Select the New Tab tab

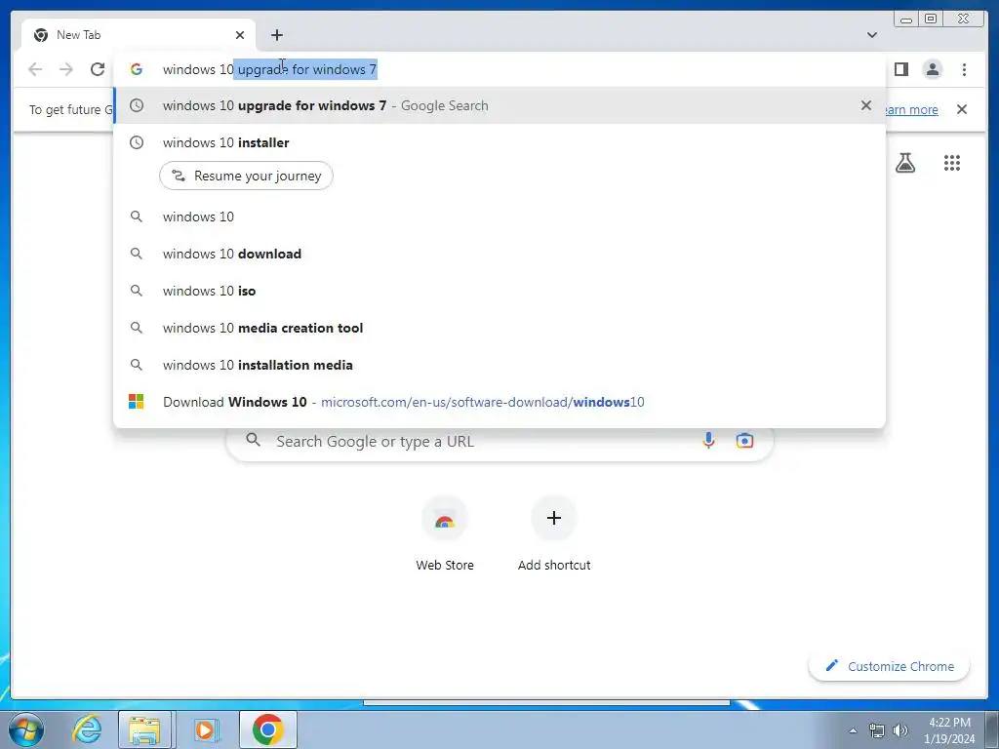pyautogui.click(x=139, y=35)
